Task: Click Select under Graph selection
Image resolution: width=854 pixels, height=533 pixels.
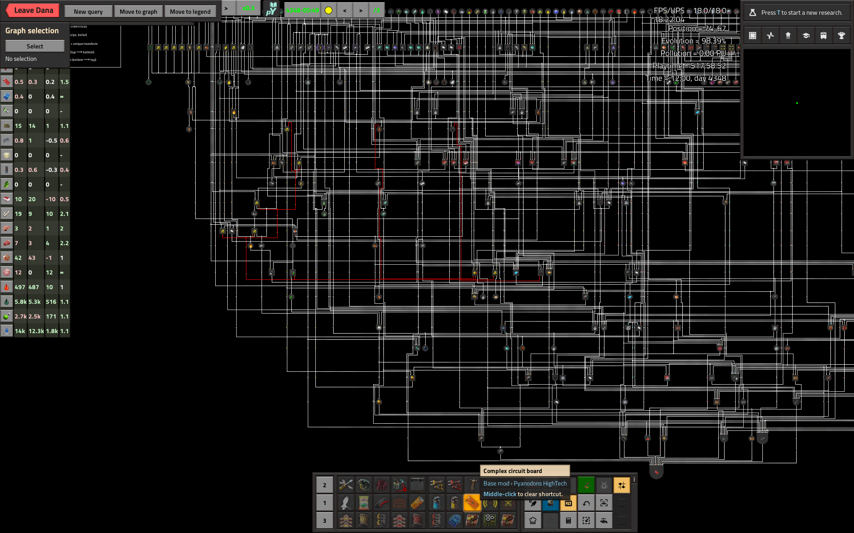Action: click(35, 46)
